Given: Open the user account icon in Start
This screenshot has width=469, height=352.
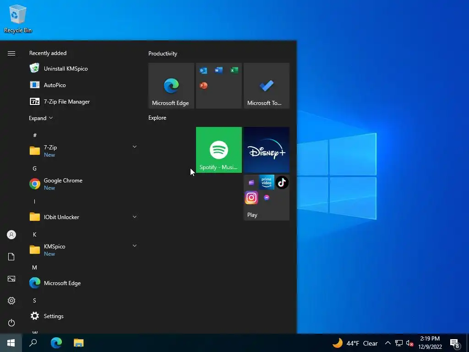Looking at the screenshot, I should pyautogui.click(x=11, y=235).
